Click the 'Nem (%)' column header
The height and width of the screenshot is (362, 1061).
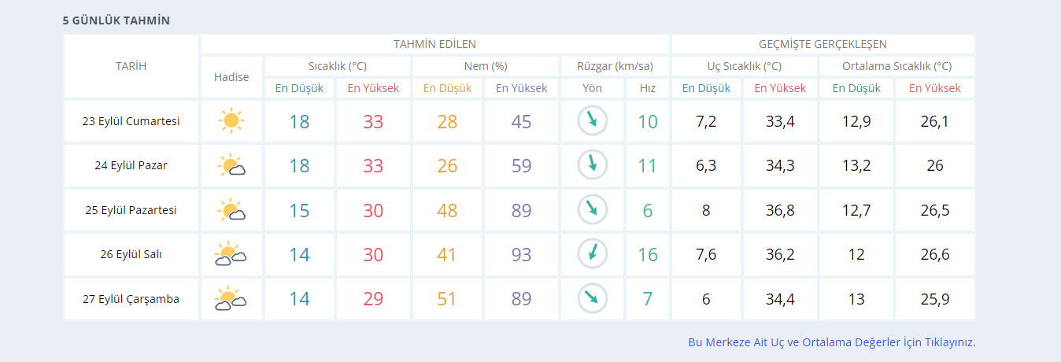(485, 66)
